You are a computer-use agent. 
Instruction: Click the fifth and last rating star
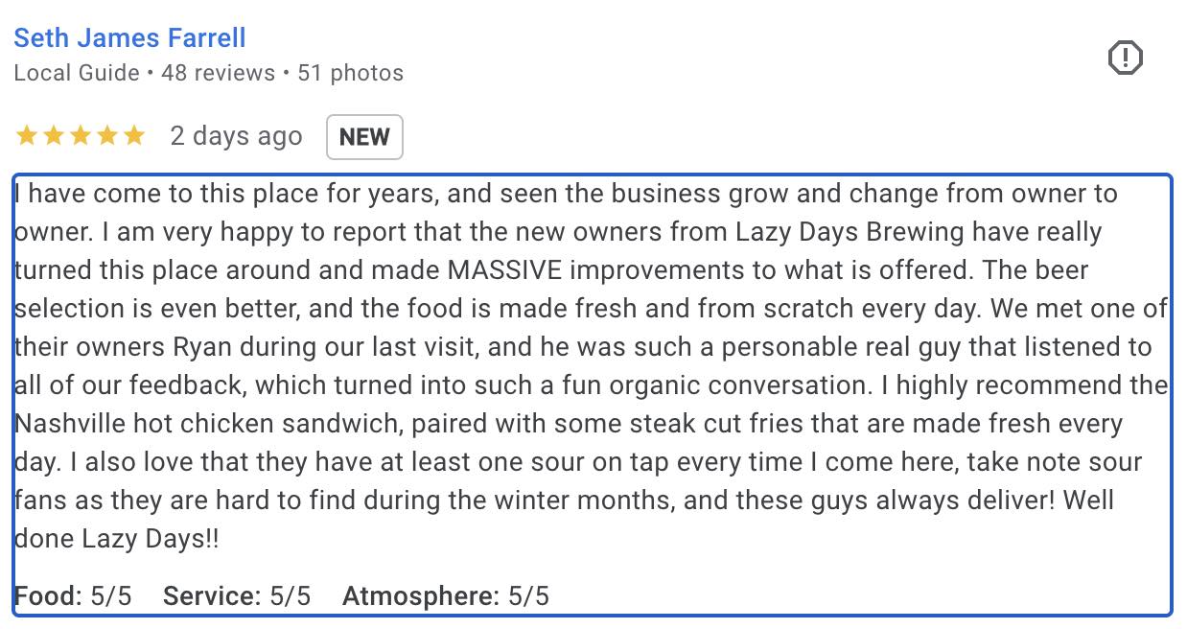click(x=133, y=136)
